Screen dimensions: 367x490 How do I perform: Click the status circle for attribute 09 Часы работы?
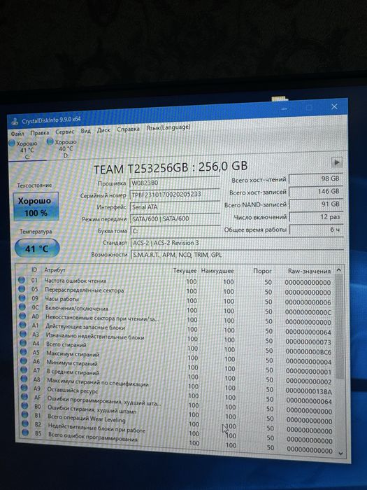(x=22, y=297)
